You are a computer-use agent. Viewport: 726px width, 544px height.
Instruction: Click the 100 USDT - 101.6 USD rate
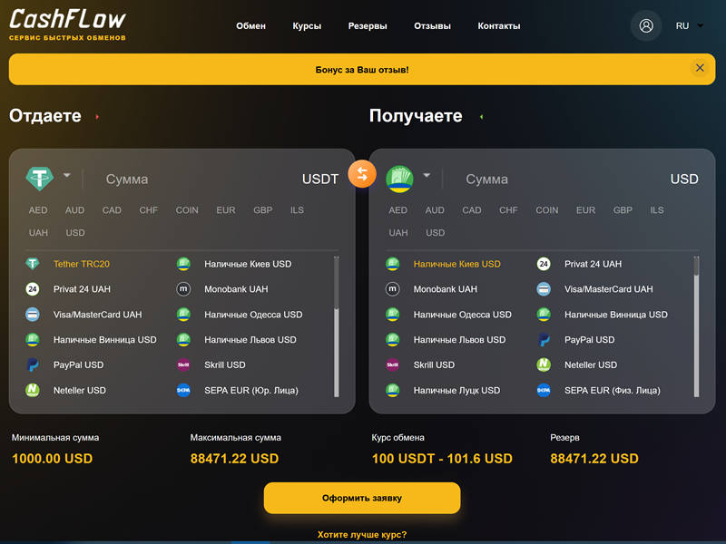pyautogui.click(x=442, y=459)
